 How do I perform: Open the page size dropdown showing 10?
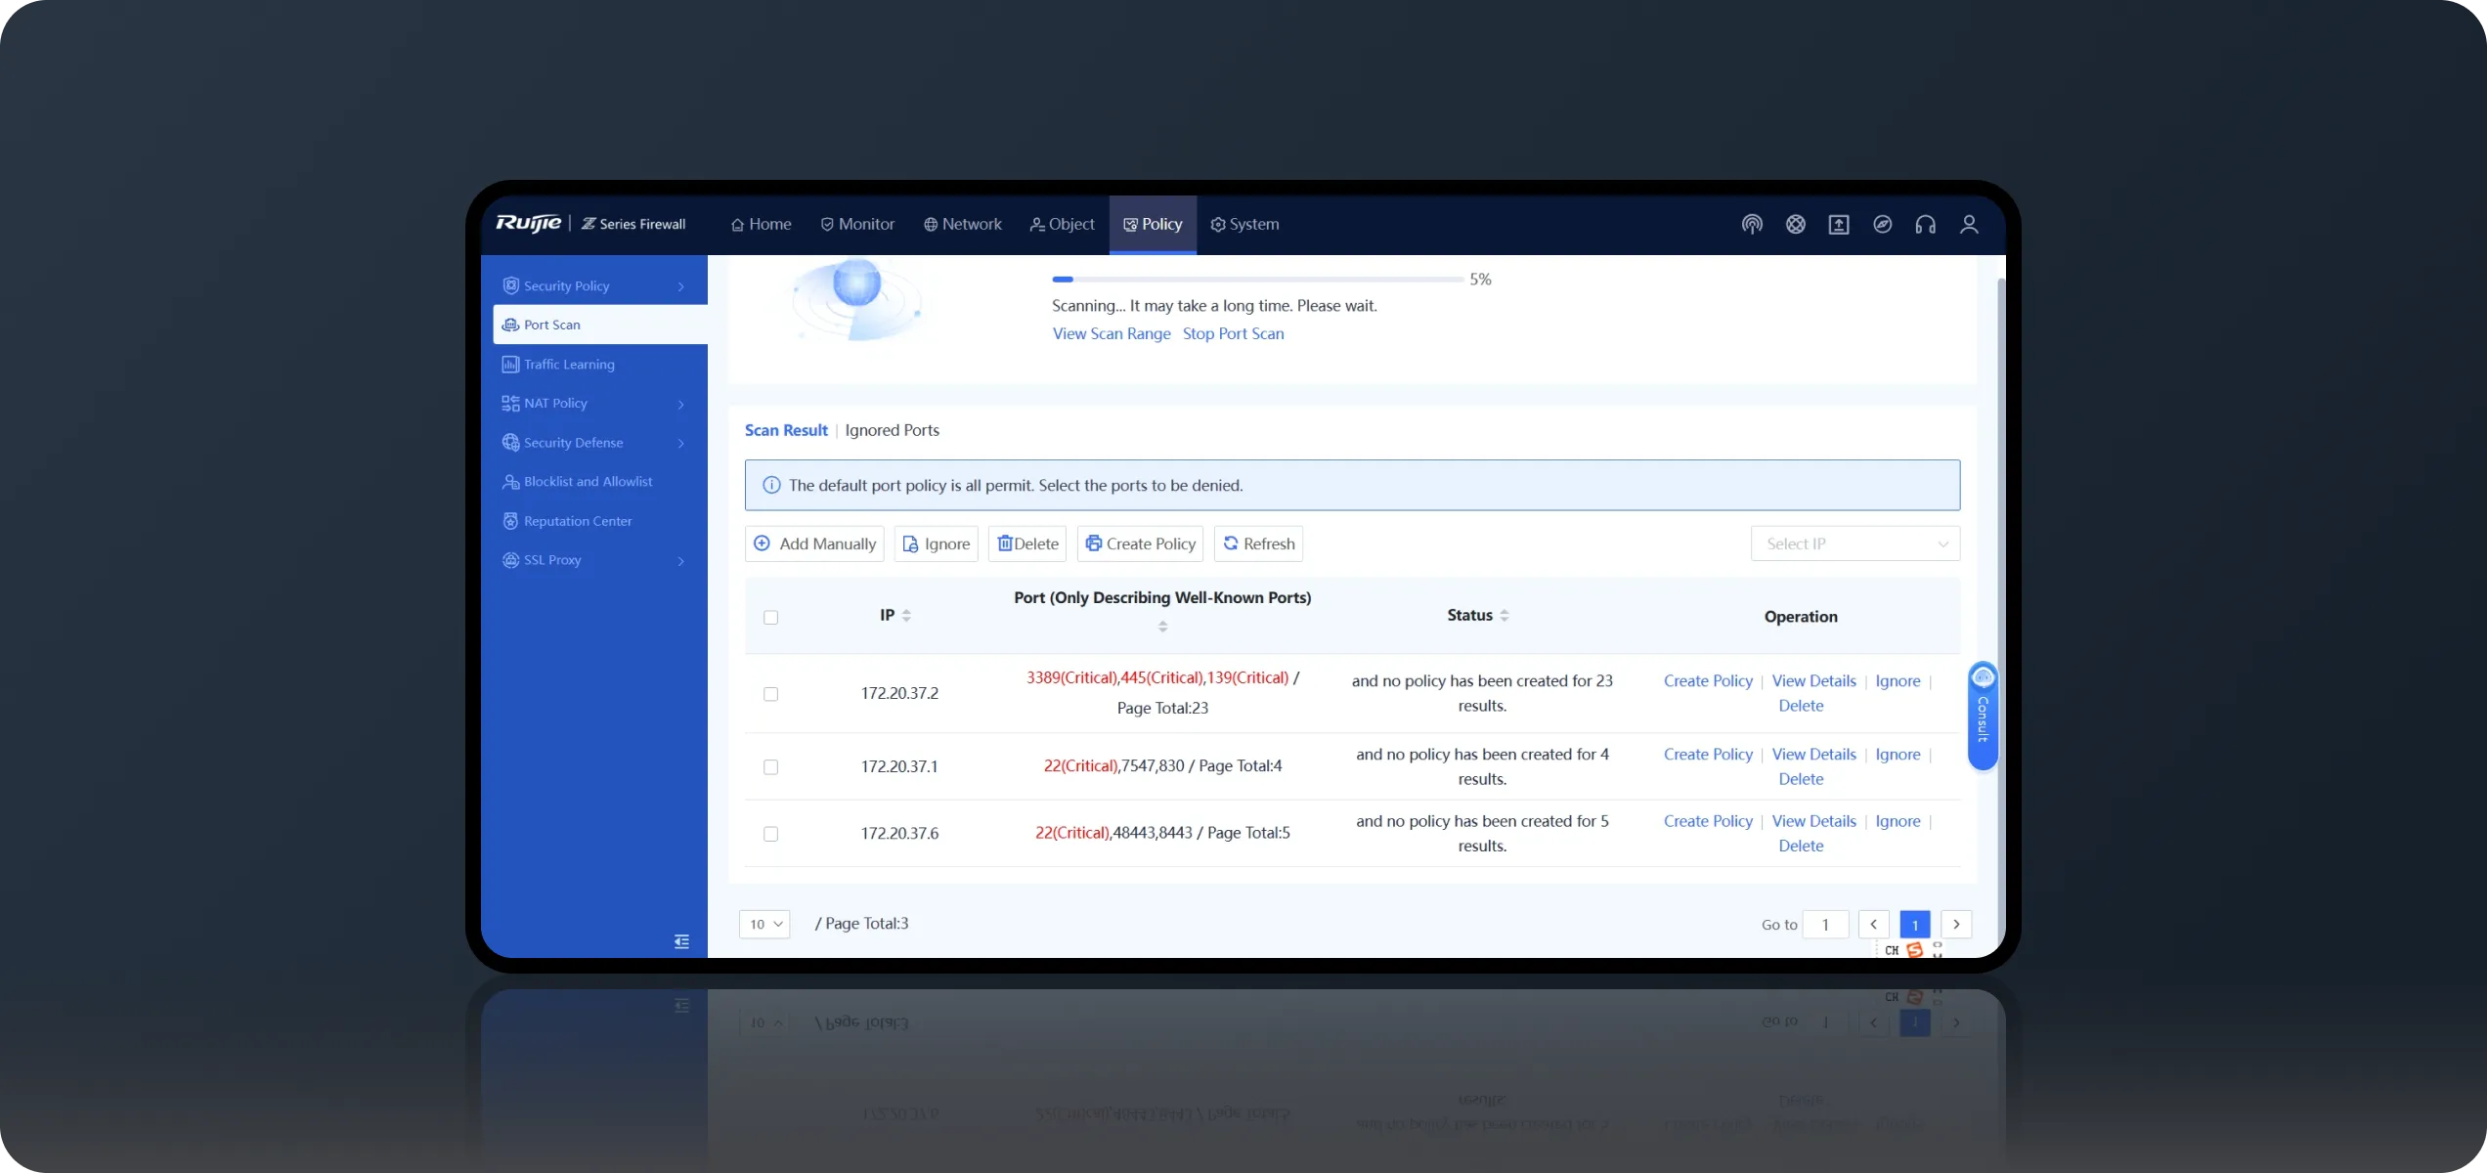[x=764, y=924]
